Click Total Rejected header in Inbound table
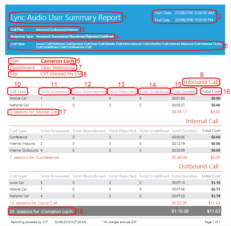The image size is (231, 226). 122,92
